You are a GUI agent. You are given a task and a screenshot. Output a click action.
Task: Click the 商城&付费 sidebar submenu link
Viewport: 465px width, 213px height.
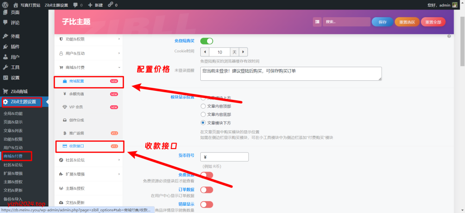pos(13,156)
